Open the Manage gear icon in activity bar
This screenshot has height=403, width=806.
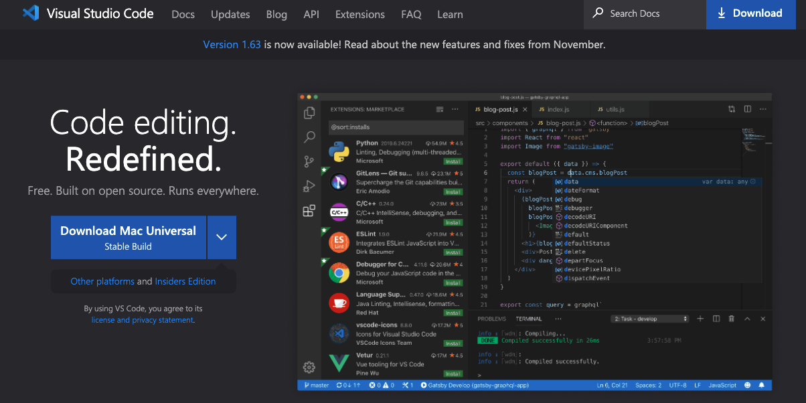(x=309, y=367)
